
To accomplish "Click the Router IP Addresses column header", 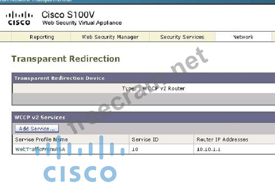I will coord(222,139).
